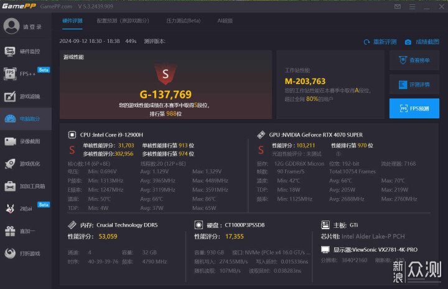Screen dimensions: 448x289
Task: Open the AI超频 tab
Action: click(x=225, y=21)
